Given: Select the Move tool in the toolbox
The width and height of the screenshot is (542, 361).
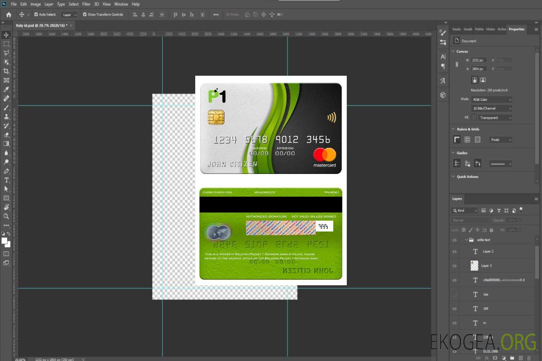Looking at the screenshot, I should coord(6,35).
